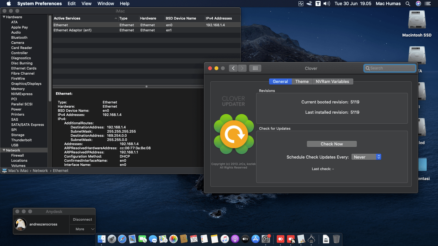438x246 pixels.
Task: Collapse the Network section triangle
Action: pos(4,150)
